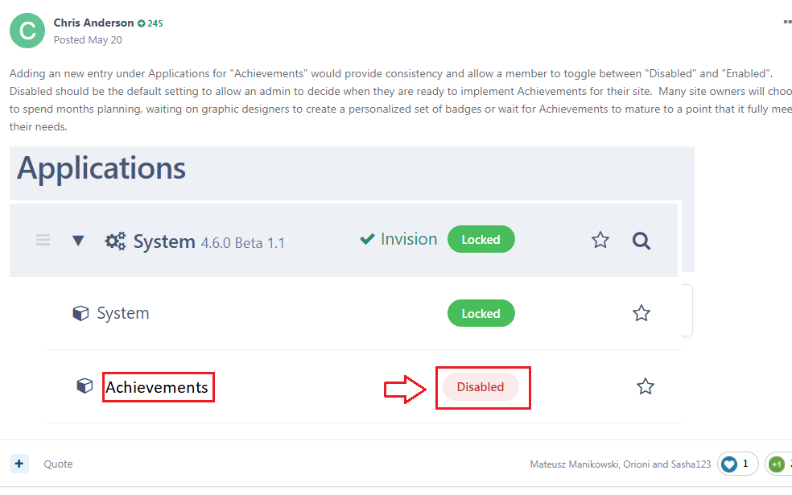Click the magnifier search icon in System row
792x495 pixels.
pos(641,240)
